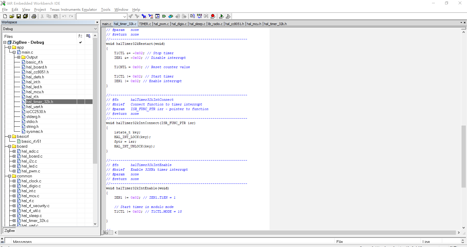Image resolution: width=467 pixels, height=247 pixels.
Task: Click the Download and Debug icon
Action: [221, 16]
